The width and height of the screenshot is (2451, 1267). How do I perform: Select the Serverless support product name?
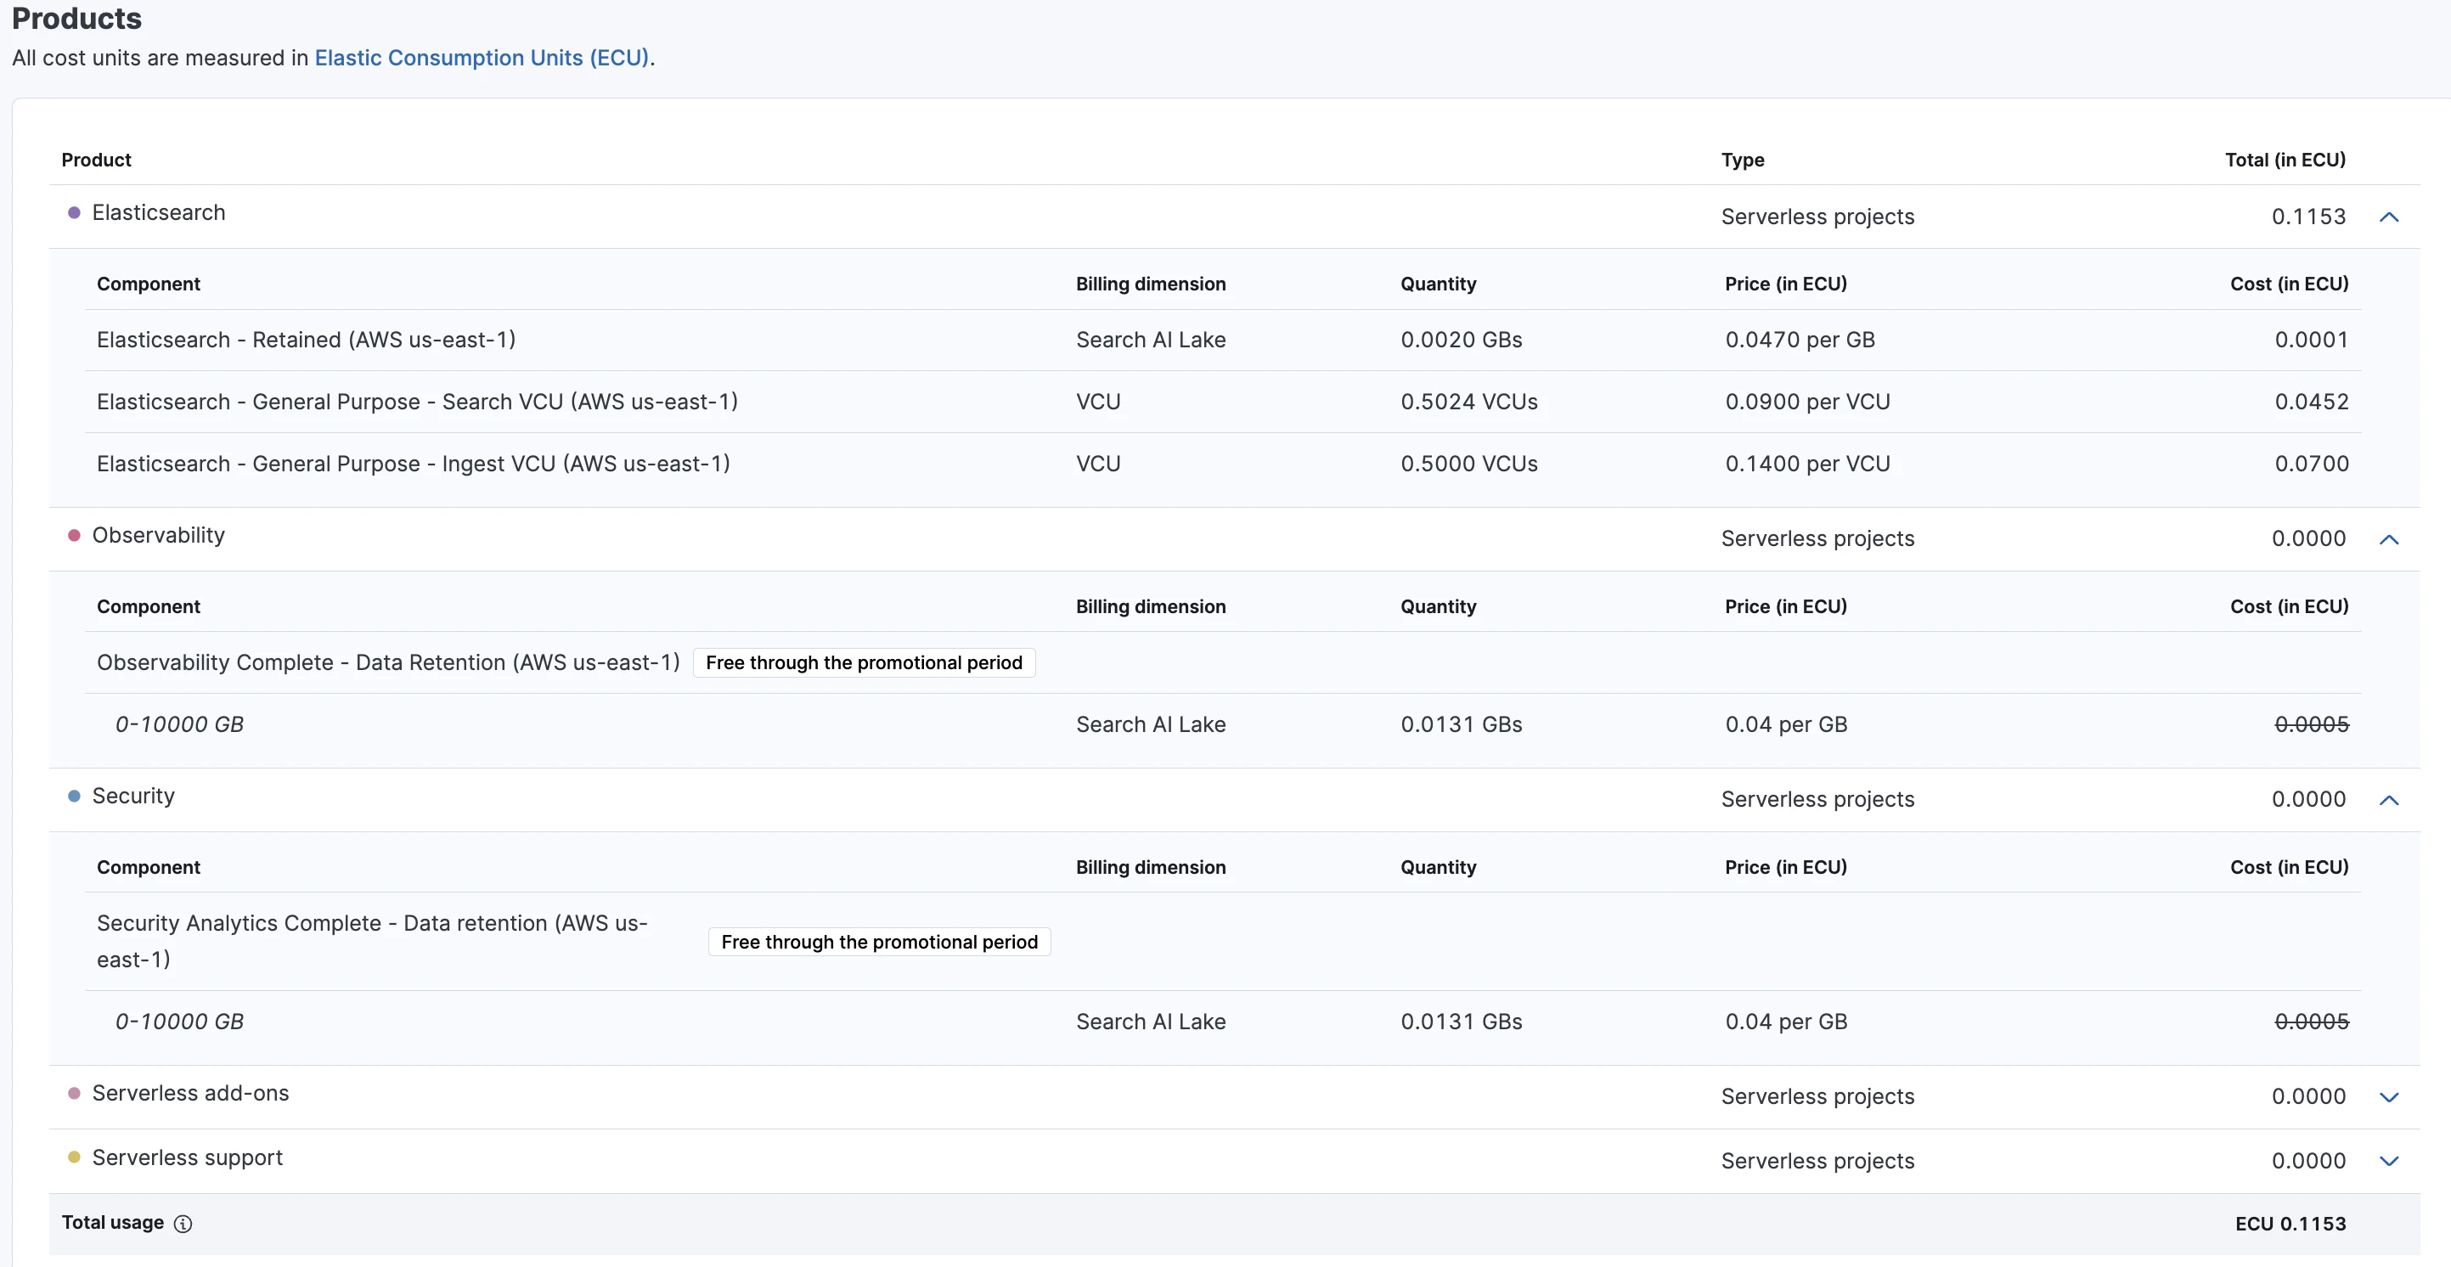[188, 1157]
